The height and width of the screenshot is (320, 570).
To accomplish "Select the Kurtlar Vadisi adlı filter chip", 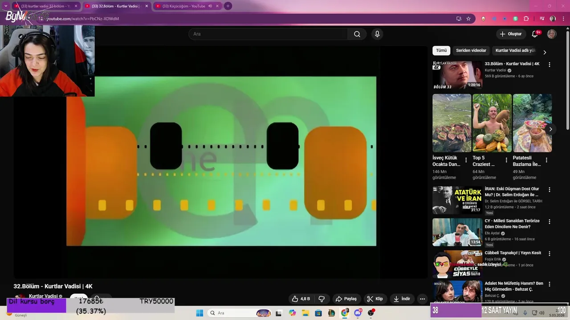I will [x=515, y=51].
